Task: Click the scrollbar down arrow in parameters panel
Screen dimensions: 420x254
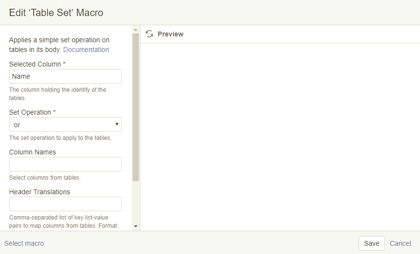Action: [x=135, y=226]
